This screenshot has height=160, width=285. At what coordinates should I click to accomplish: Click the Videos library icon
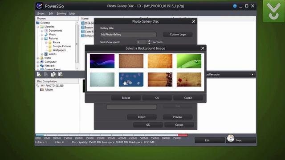pos(46,54)
